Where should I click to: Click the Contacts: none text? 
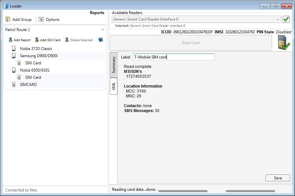[138, 106]
